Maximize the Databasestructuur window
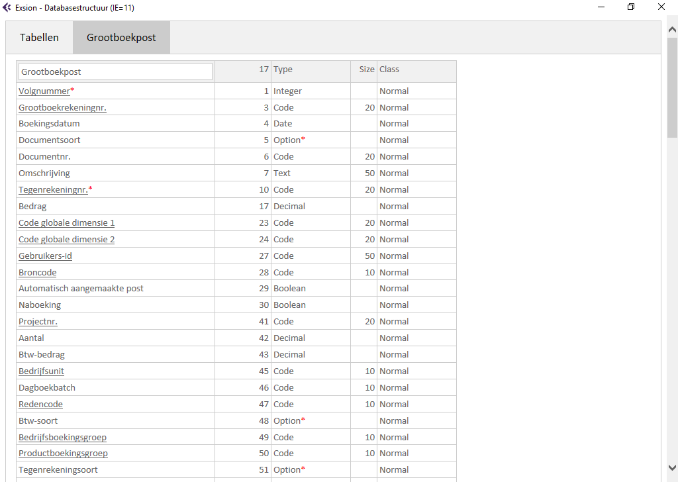The width and height of the screenshot is (678, 482). coord(631,7)
